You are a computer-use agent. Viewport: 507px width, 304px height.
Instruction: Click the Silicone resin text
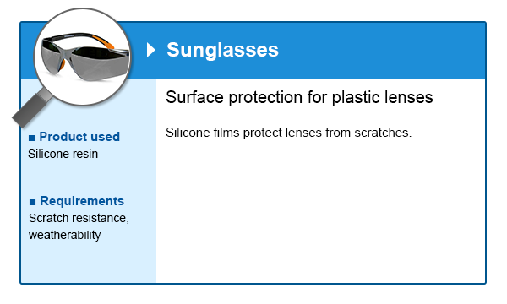(63, 154)
